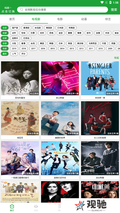Image resolution: width=120 pixels, height=213 pixels.
Task: Open the 趁我们还年轻 poster
Action: pos(60,158)
